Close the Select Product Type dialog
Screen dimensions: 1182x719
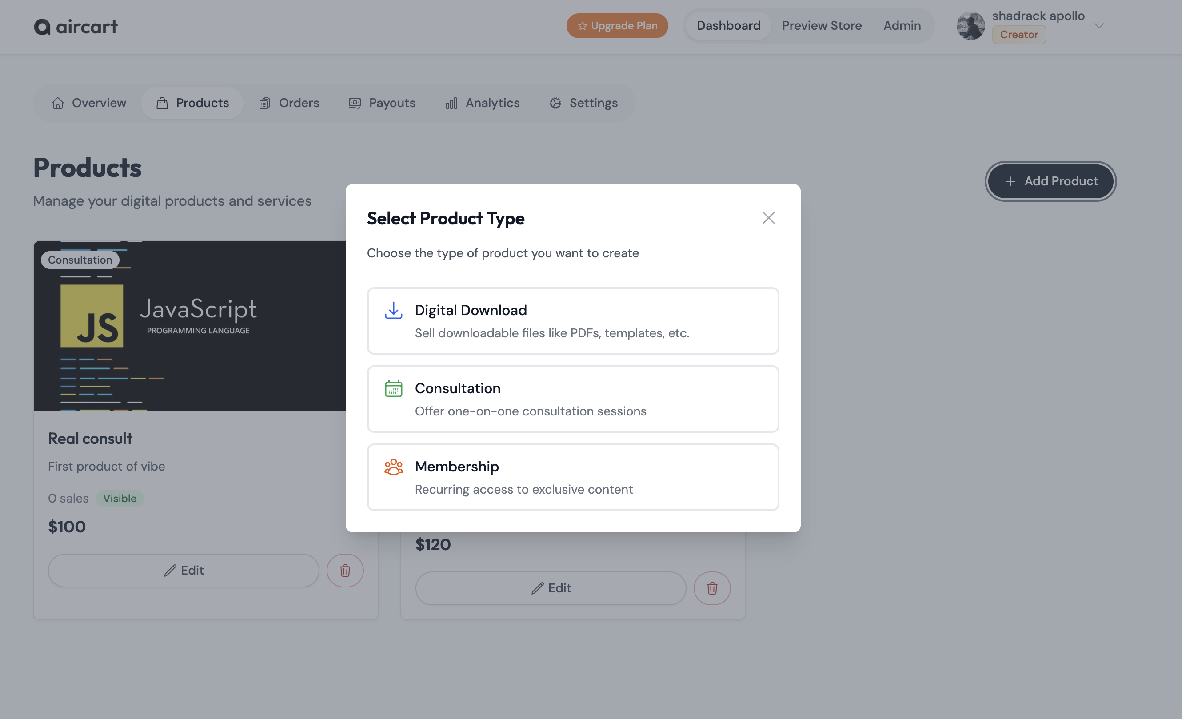[x=768, y=218]
